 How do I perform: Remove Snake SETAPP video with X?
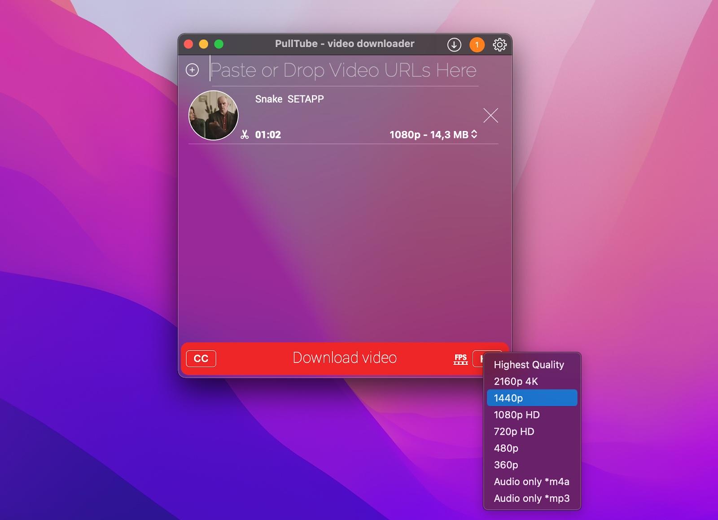[490, 116]
